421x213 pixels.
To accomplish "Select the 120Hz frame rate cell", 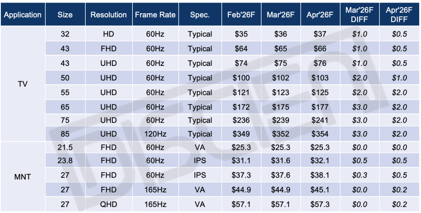I will pyautogui.click(x=155, y=134).
